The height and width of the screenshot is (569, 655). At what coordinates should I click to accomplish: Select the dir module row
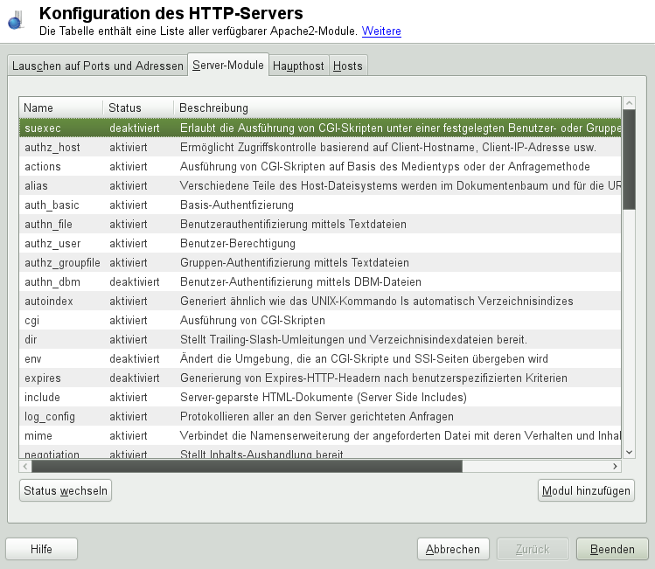tap(320, 339)
